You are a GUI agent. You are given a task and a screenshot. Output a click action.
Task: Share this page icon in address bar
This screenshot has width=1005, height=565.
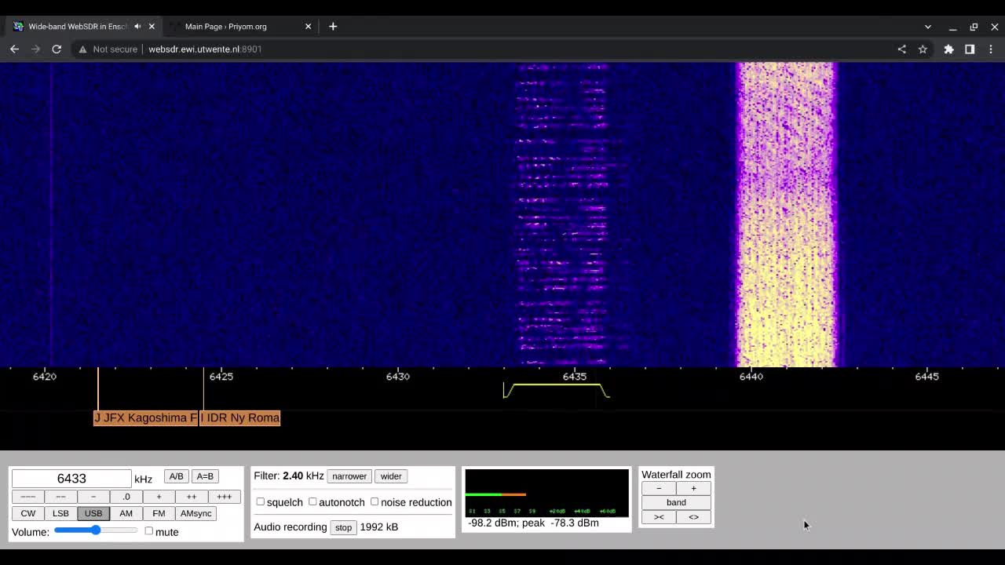901,49
